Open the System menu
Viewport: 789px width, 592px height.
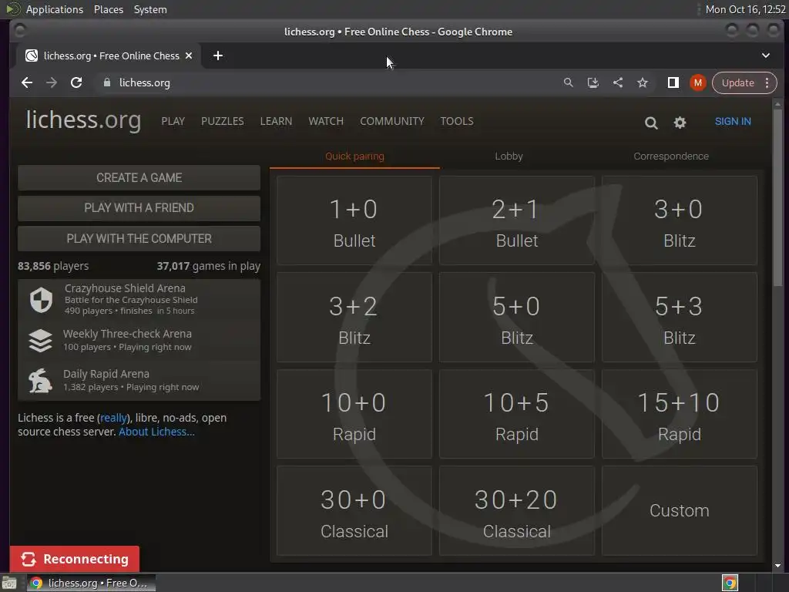150,9
